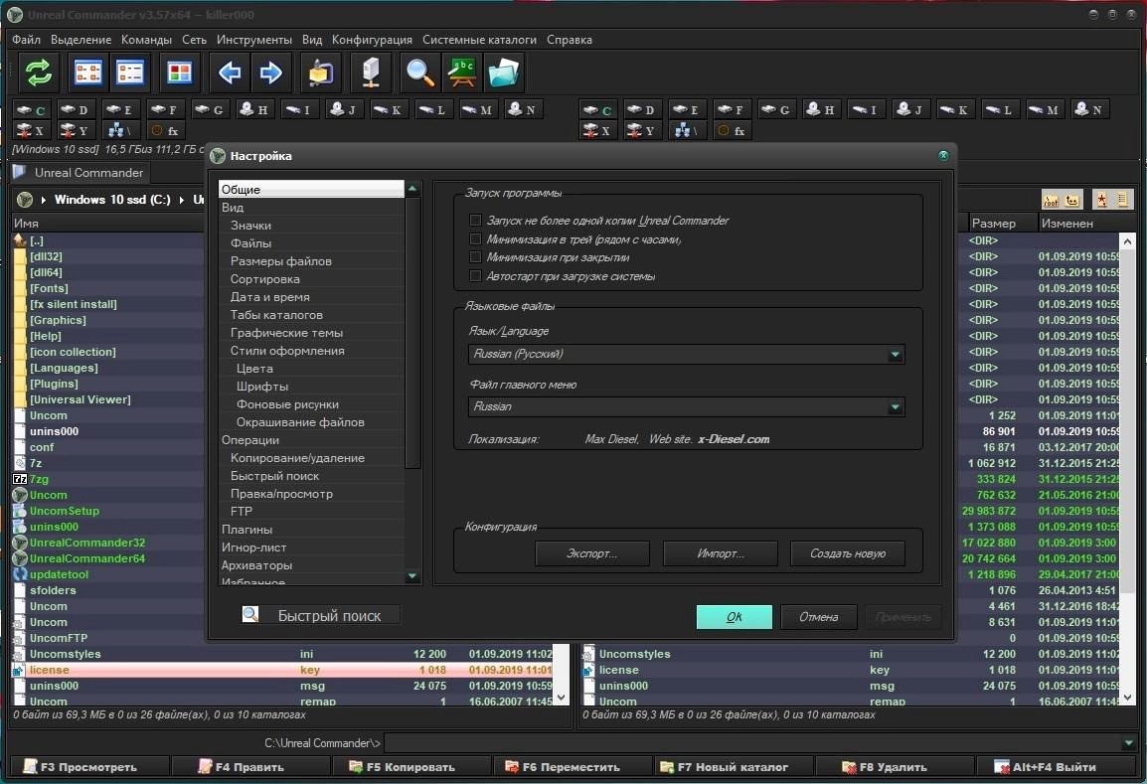
Task: Open the Файл menu
Action: click(x=26, y=40)
